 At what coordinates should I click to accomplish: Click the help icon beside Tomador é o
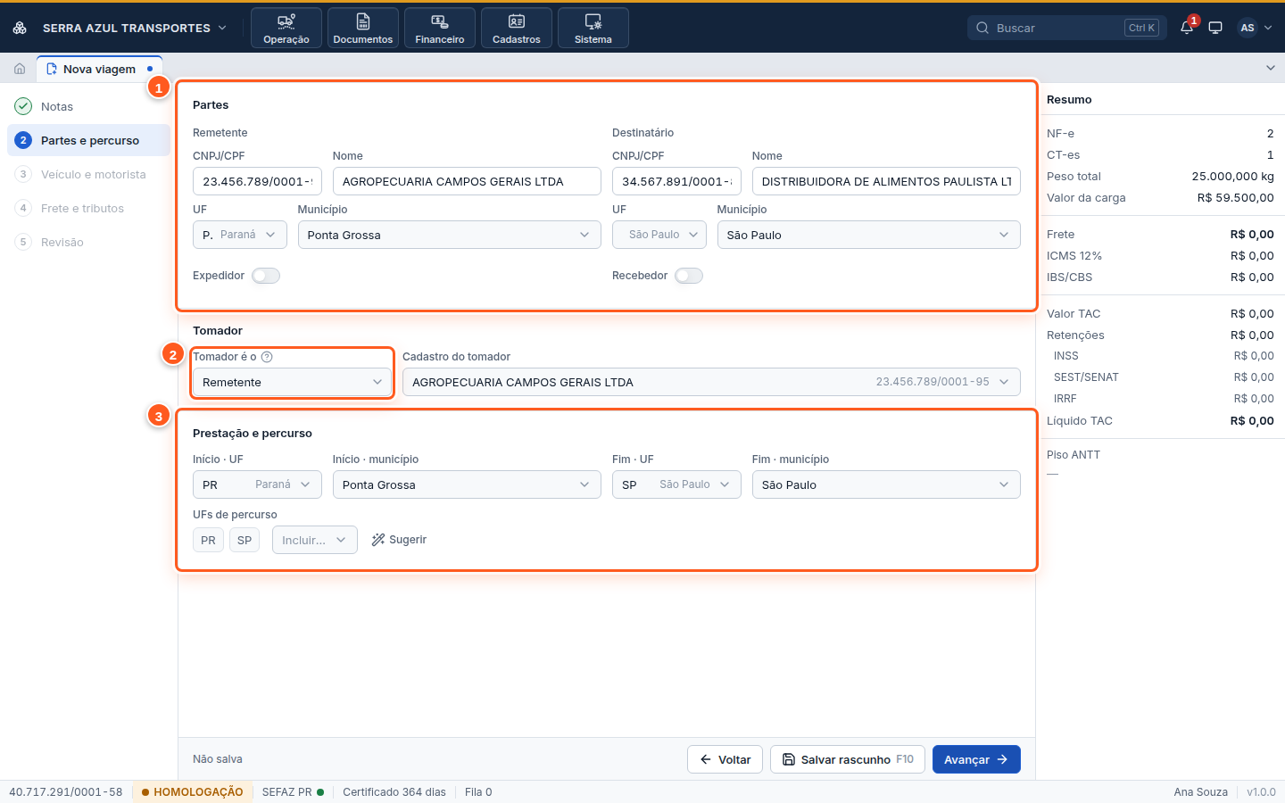pos(267,357)
